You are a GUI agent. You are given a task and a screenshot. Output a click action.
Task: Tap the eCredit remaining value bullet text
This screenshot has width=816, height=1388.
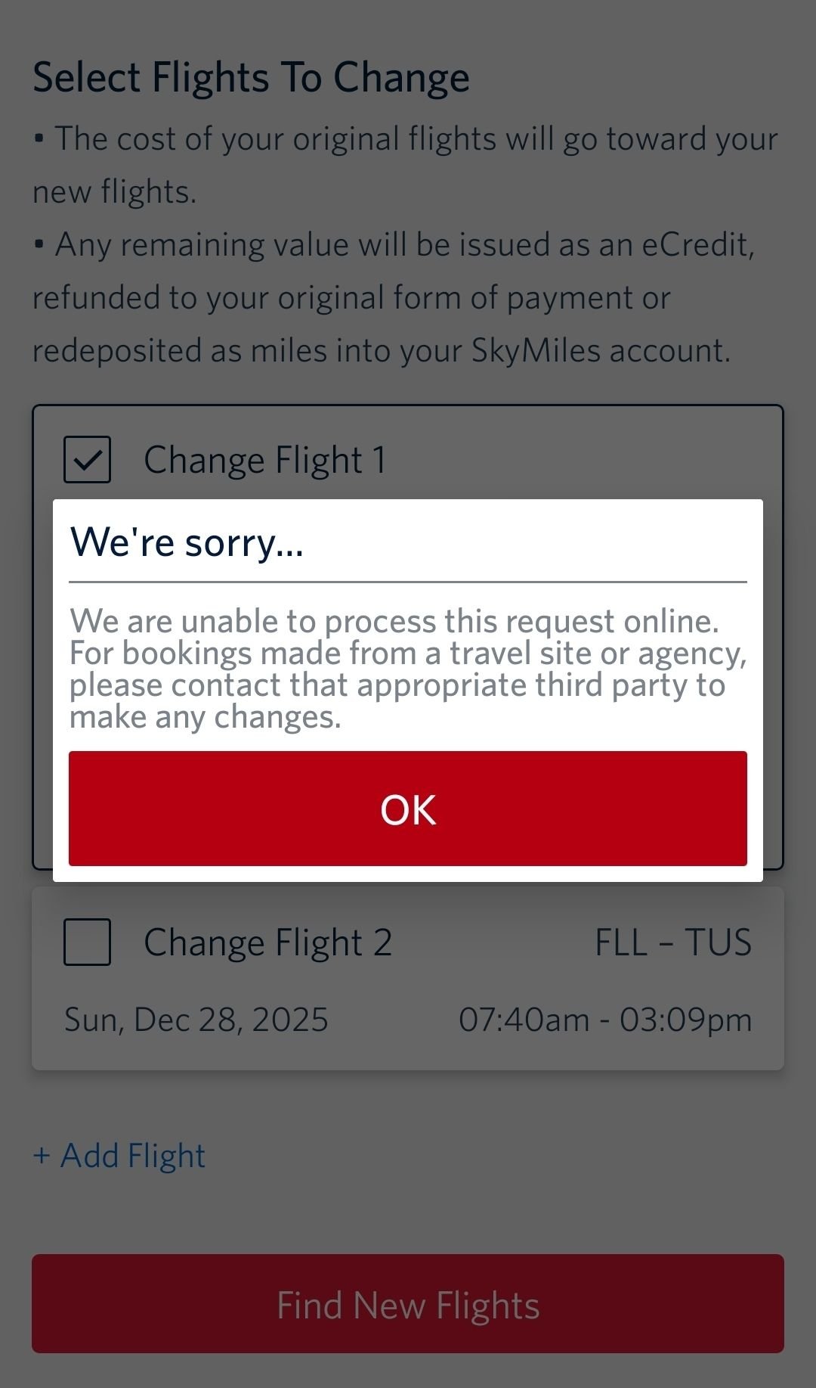(393, 297)
